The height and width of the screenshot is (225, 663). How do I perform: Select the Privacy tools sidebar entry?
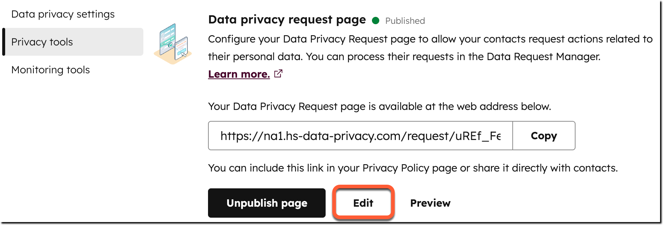point(42,42)
